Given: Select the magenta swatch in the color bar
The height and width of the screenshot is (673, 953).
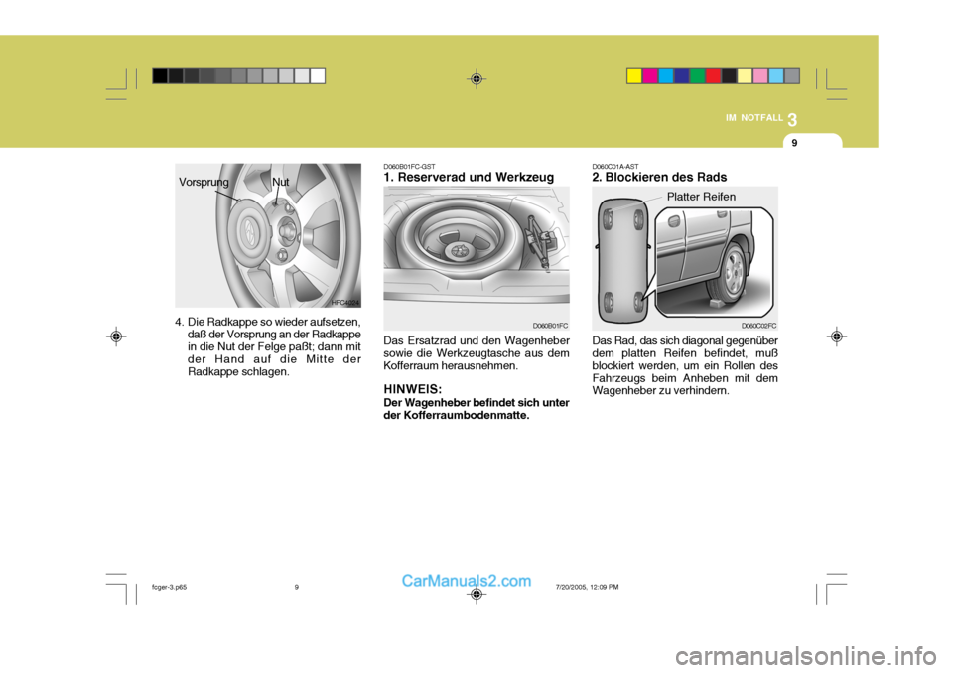Looking at the screenshot, I should pyautogui.click(x=650, y=76).
